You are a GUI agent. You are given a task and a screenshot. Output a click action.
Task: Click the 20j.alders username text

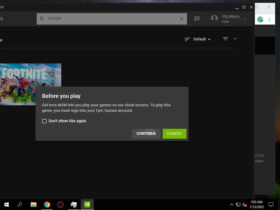pyautogui.click(x=231, y=16)
